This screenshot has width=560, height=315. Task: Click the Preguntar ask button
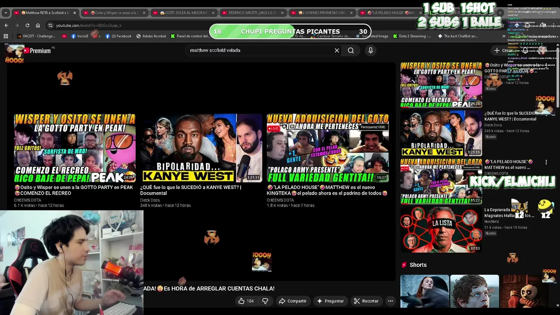(x=330, y=301)
